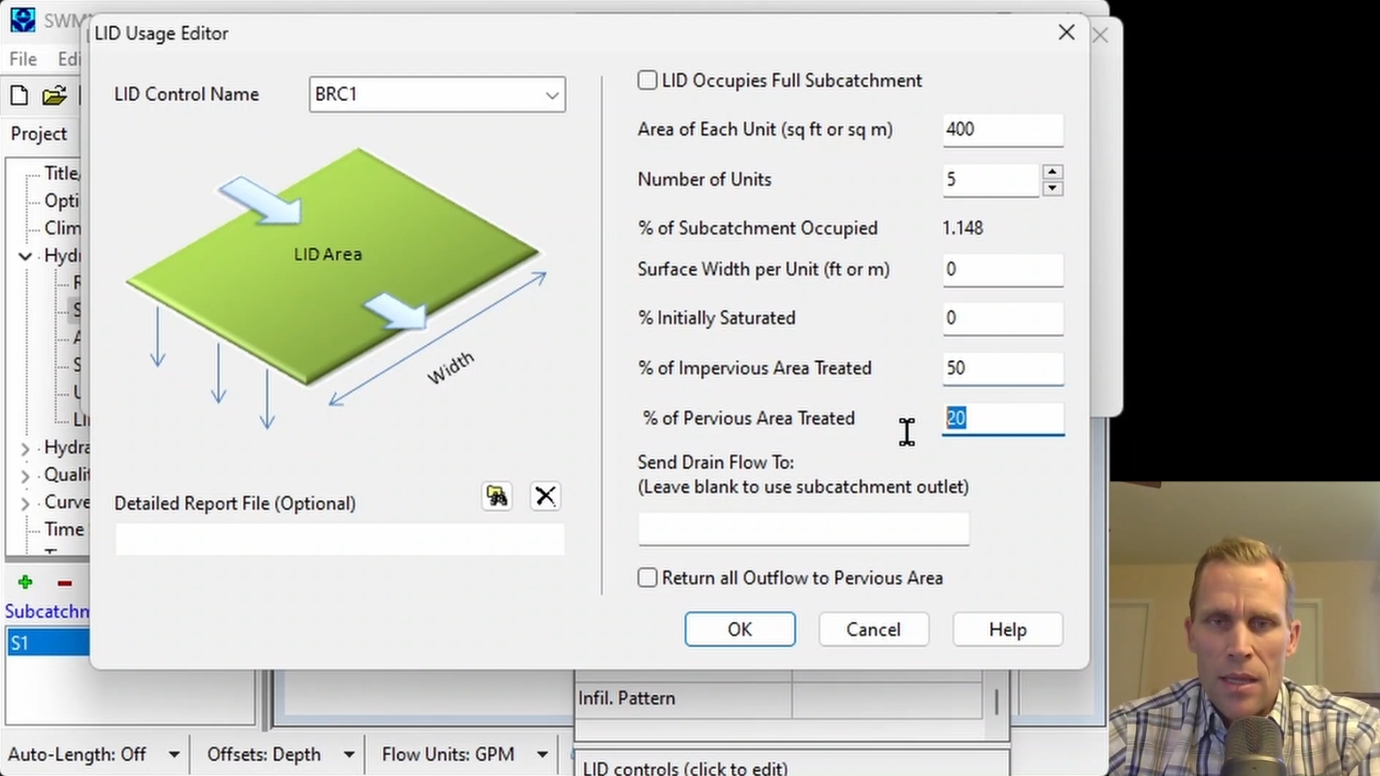Click the Detailed Report File text field
This screenshot has width=1380, height=776.
point(340,539)
